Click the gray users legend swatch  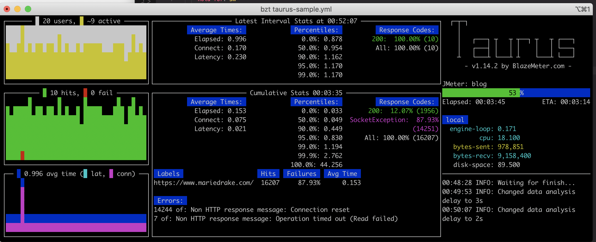click(x=37, y=21)
